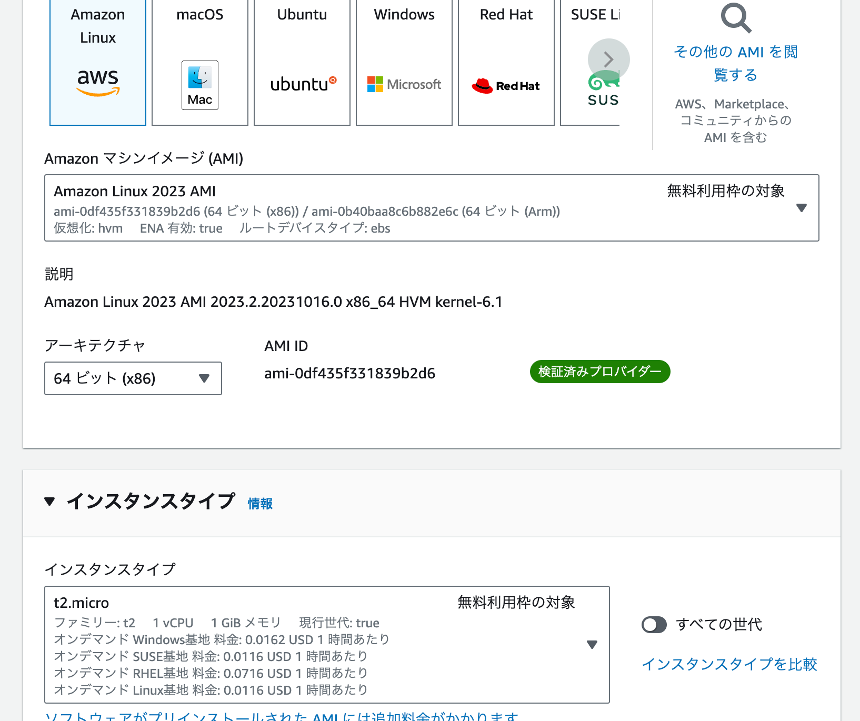Open the その他の AMI を閲覧する link
This screenshot has width=860, height=721.
tap(736, 63)
